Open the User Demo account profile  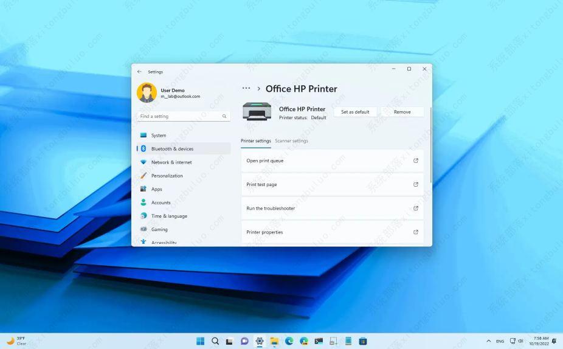pyautogui.click(x=169, y=92)
